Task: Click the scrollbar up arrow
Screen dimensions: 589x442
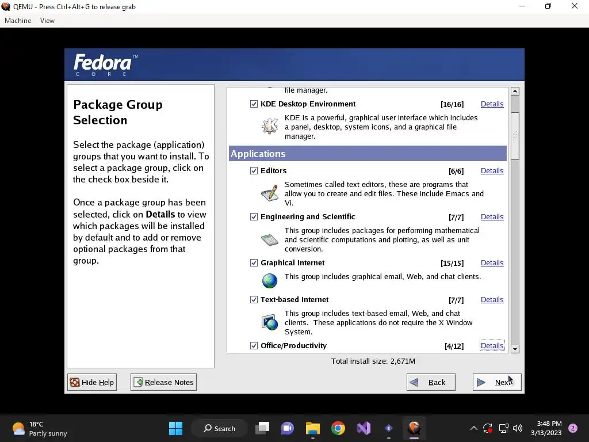Action: [x=515, y=92]
